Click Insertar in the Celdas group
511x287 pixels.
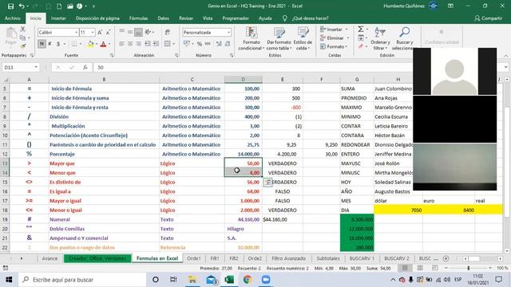click(x=334, y=29)
